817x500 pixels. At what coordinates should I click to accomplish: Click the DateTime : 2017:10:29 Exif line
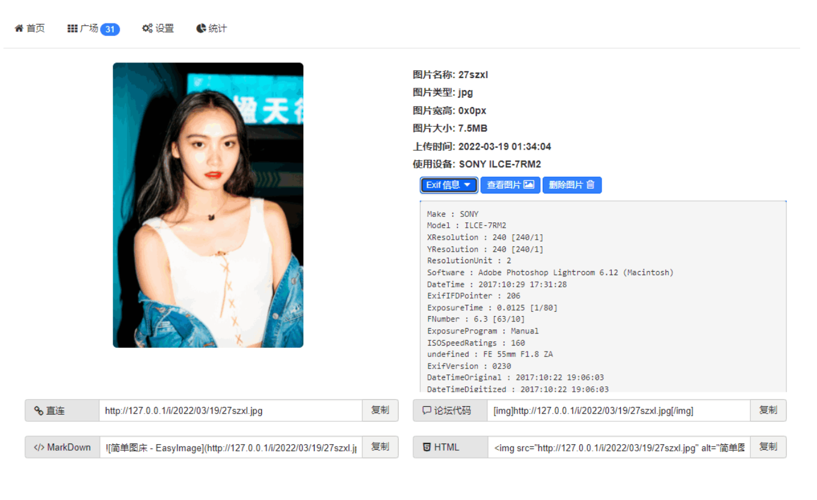[x=497, y=284]
